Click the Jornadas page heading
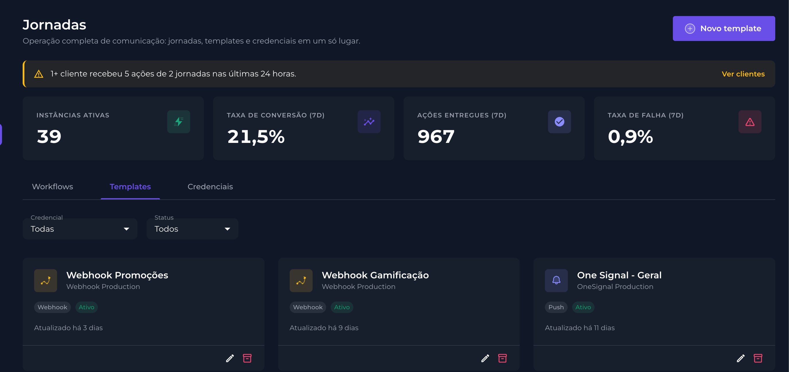Image resolution: width=789 pixels, height=372 pixels. tap(54, 25)
